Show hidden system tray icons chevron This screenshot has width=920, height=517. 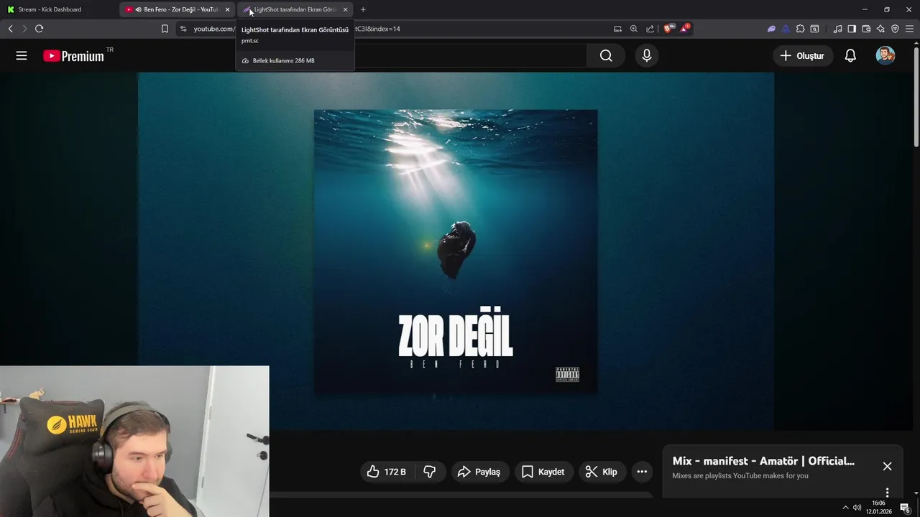pos(845,508)
